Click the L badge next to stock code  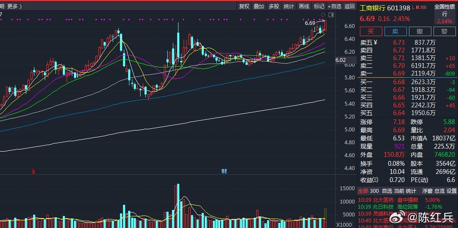[x=414, y=8]
